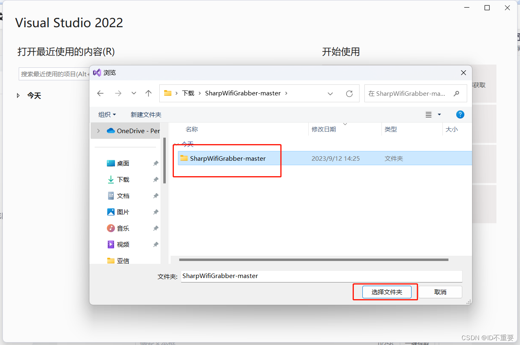Image resolution: width=520 pixels, height=345 pixels.
Task: Open 音乐 in the quick access list
Action: click(118, 228)
